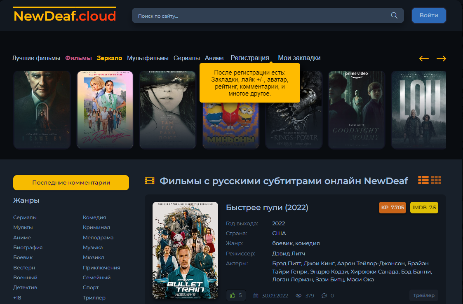Open the Bullet Train poster thumbnail
Screen dimensions: 463x304
[185, 250]
